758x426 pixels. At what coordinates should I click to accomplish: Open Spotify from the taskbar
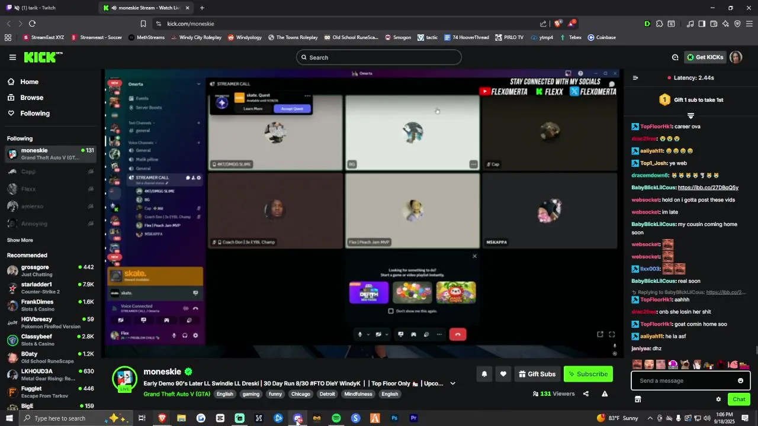336,418
